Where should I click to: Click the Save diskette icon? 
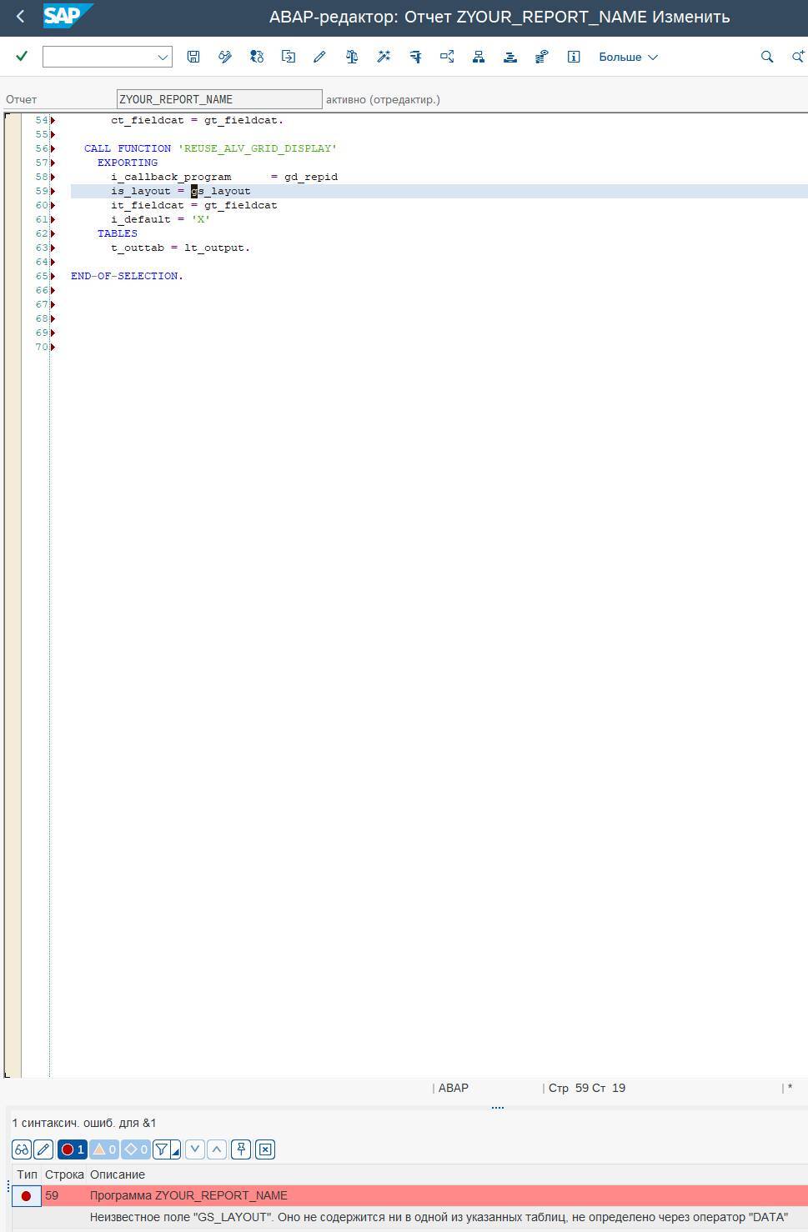click(x=193, y=57)
